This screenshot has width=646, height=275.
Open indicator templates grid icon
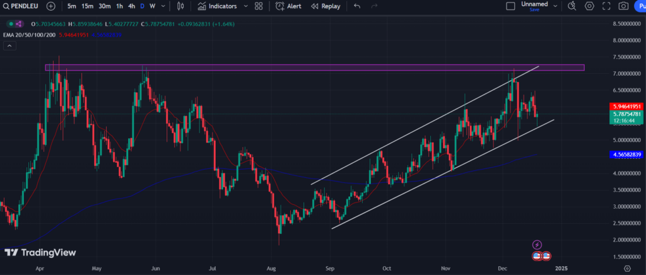coord(259,6)
